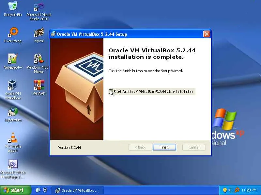Click the VirtualBox box artwork in setup
The width and height of the screenshot is (261, 195).
pyautogui.click(x=77, y=89)
